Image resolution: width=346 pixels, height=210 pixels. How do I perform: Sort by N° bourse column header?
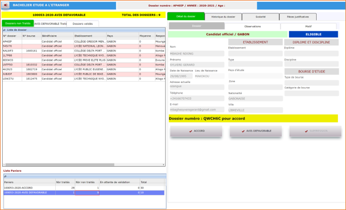click(x=31, y=36)
